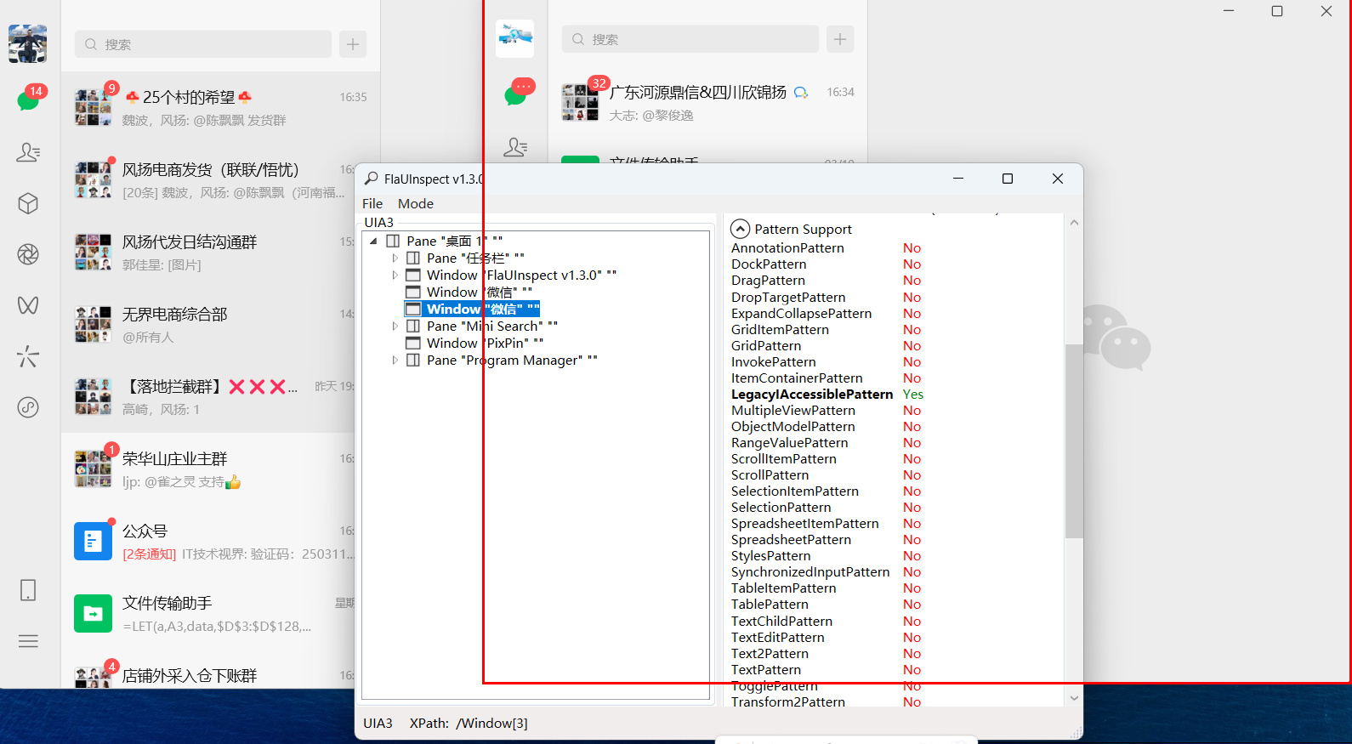Click the 搜索 field in left WeChat
The width and height of the screenshot is (1352, 744).
(203, 44)
